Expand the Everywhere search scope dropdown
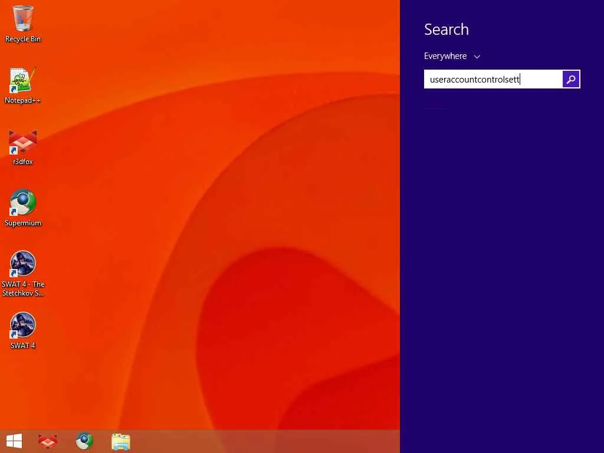The width and height of the screenshot is (604, 453). coord(452,56)
